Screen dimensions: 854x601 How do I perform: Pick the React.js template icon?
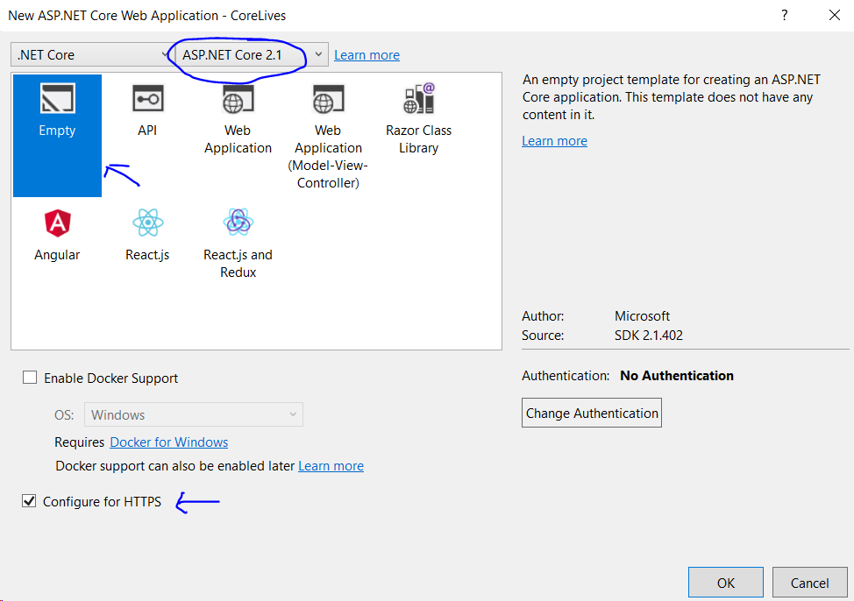147,223
